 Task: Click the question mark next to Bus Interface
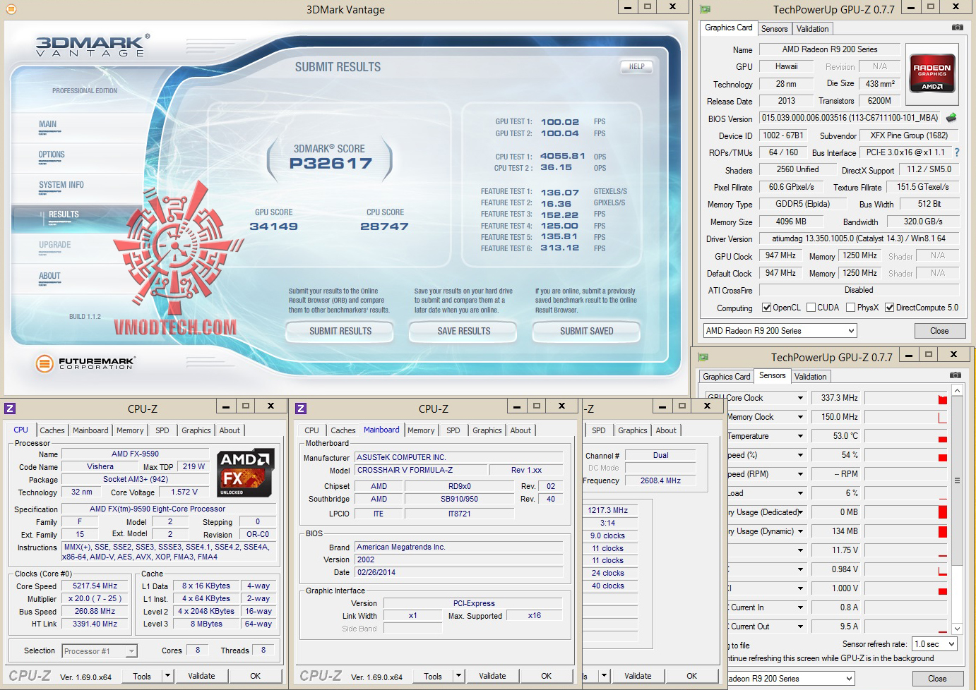(957, 152)
